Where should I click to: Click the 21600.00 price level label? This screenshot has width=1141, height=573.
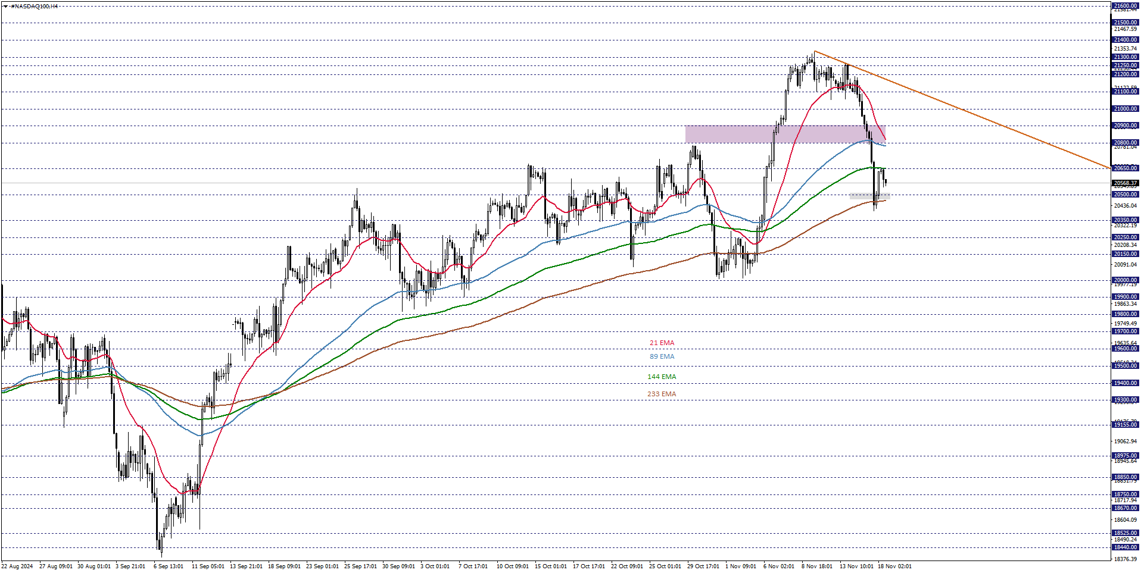click(1126, 6)
